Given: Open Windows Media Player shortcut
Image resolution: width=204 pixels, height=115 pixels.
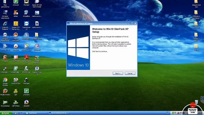Looking at the screenshot, I should pos(5,37).
